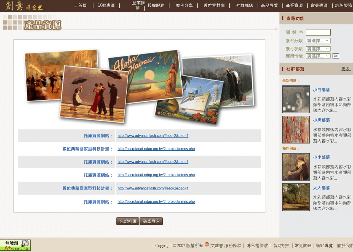Open the 更多 link in 社群部落

pyautogui.click(x=346, y=69)
